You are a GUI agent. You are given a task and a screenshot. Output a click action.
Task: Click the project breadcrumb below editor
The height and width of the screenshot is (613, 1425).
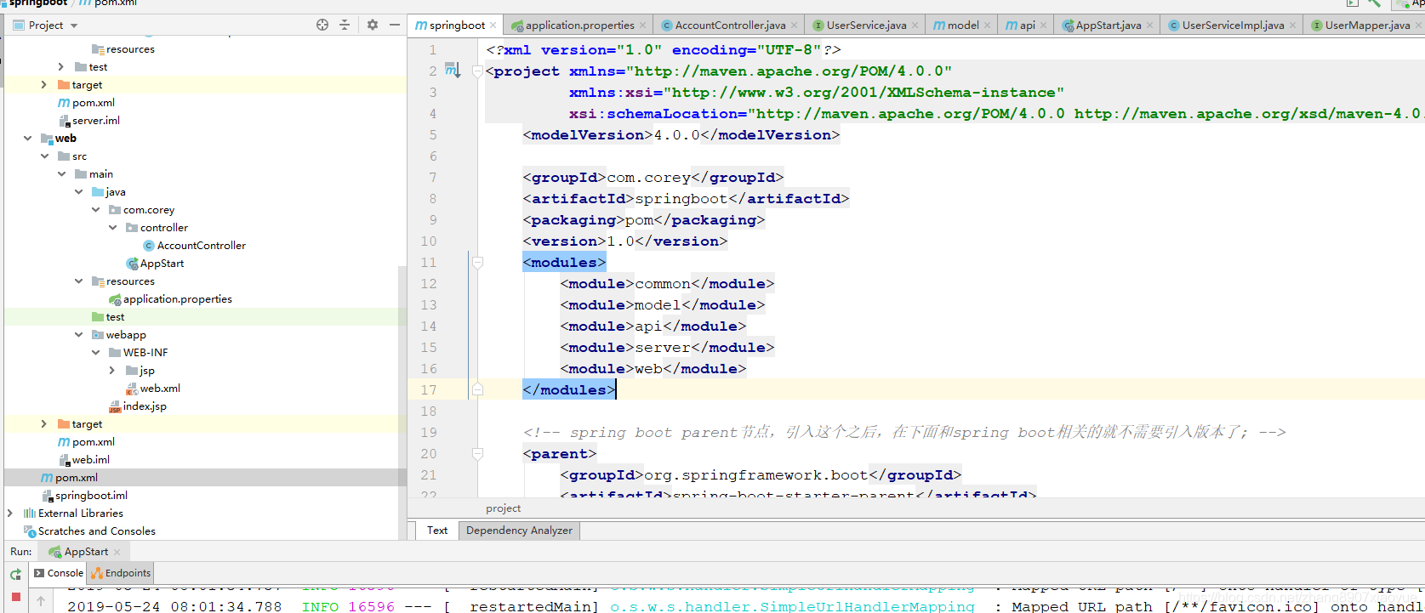coord(504,508)
